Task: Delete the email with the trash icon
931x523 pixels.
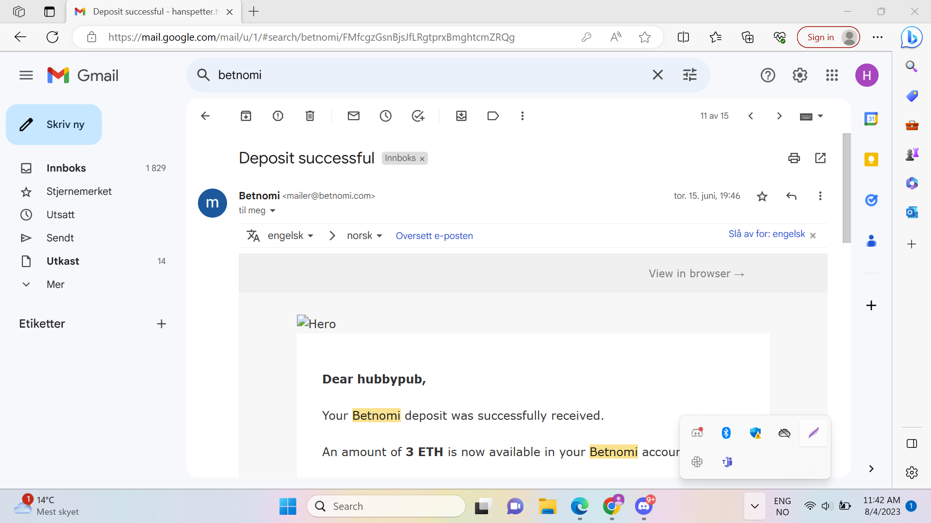Action: pos(310,116)
